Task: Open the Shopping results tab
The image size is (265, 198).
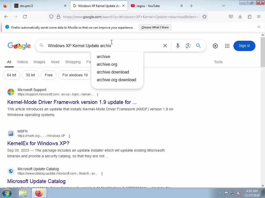Action: click(73, 62)
